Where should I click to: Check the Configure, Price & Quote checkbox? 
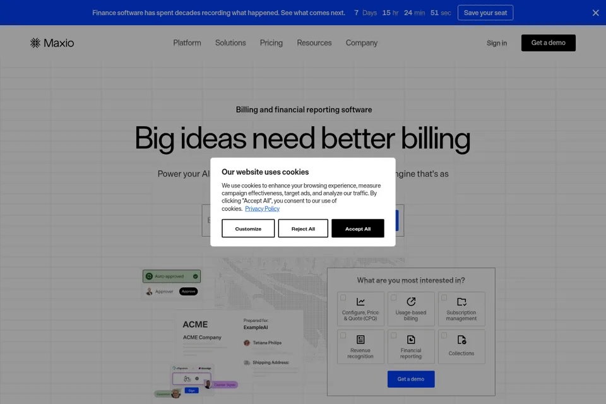coord(343,298)
